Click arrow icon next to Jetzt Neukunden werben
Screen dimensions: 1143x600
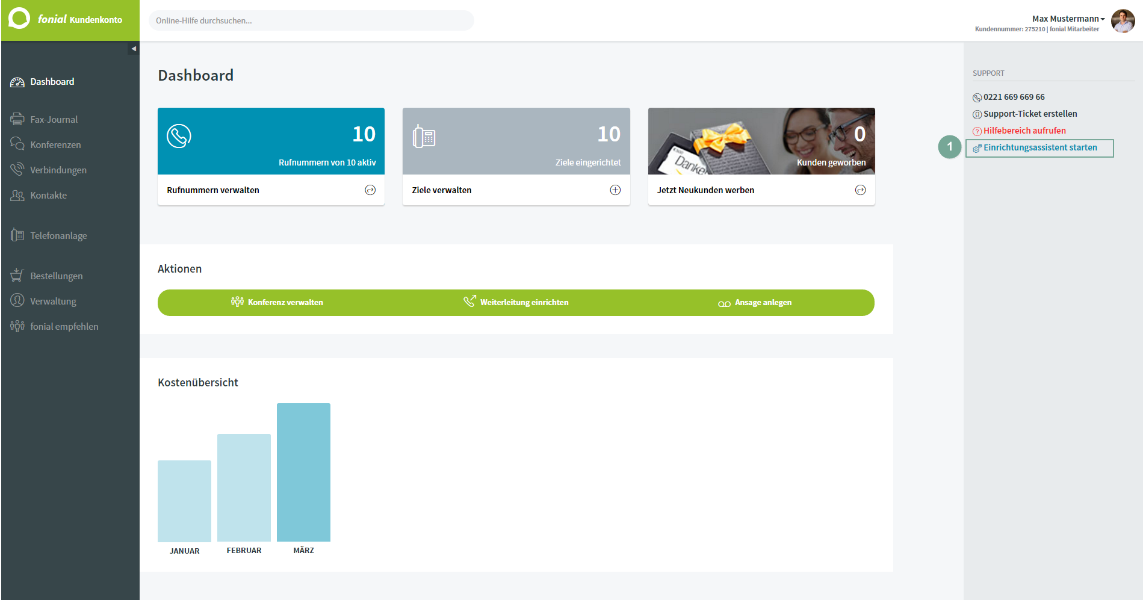[861, 190]
